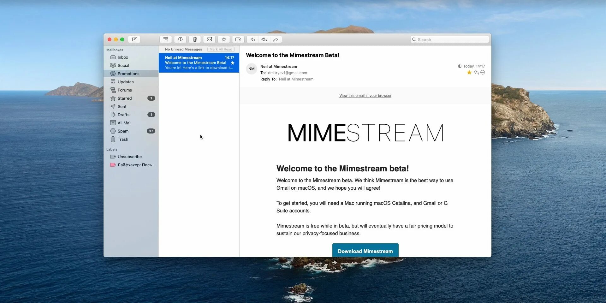Mark message unread with envelope icon
Image resolution: width=606 pixels, height=303 pixels.
coord(209,39)
